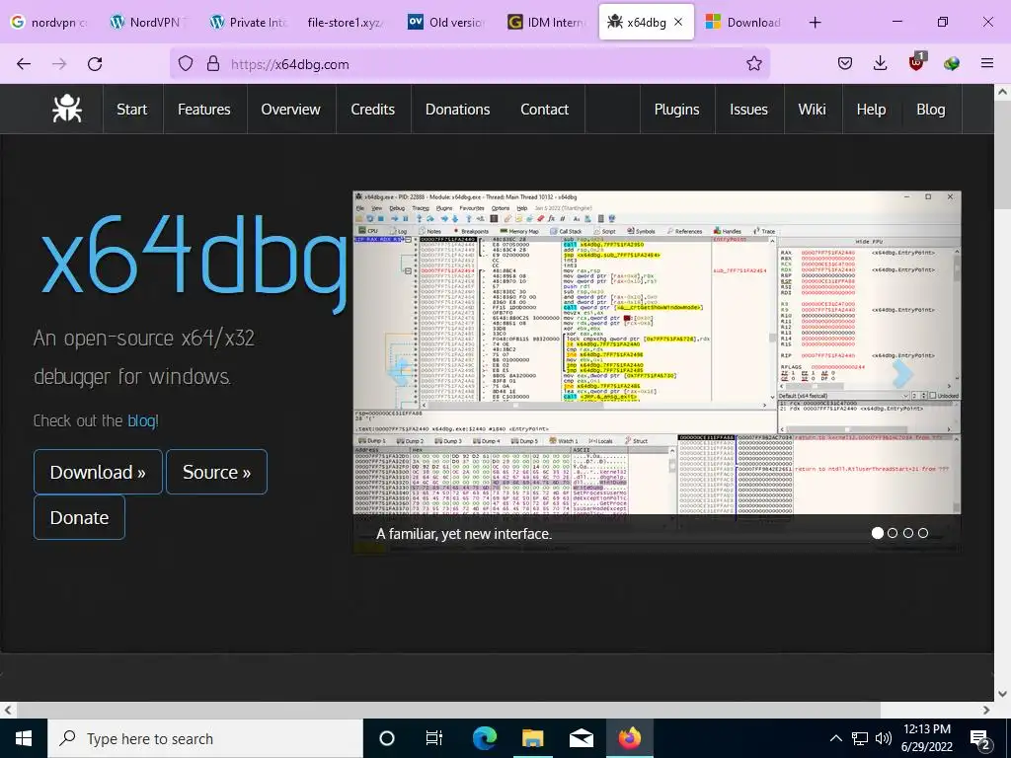
Task: Click the browser forward arrow
Action: (x=59, y=64)
